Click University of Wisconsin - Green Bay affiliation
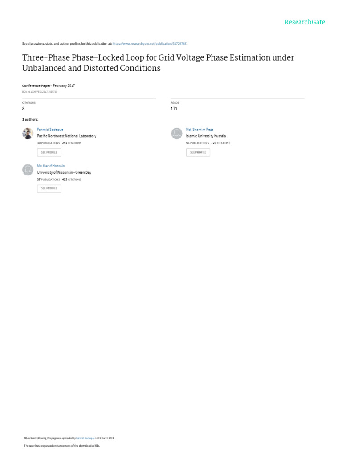Viewport: 342px width, 456px height. tap(64, 172)
